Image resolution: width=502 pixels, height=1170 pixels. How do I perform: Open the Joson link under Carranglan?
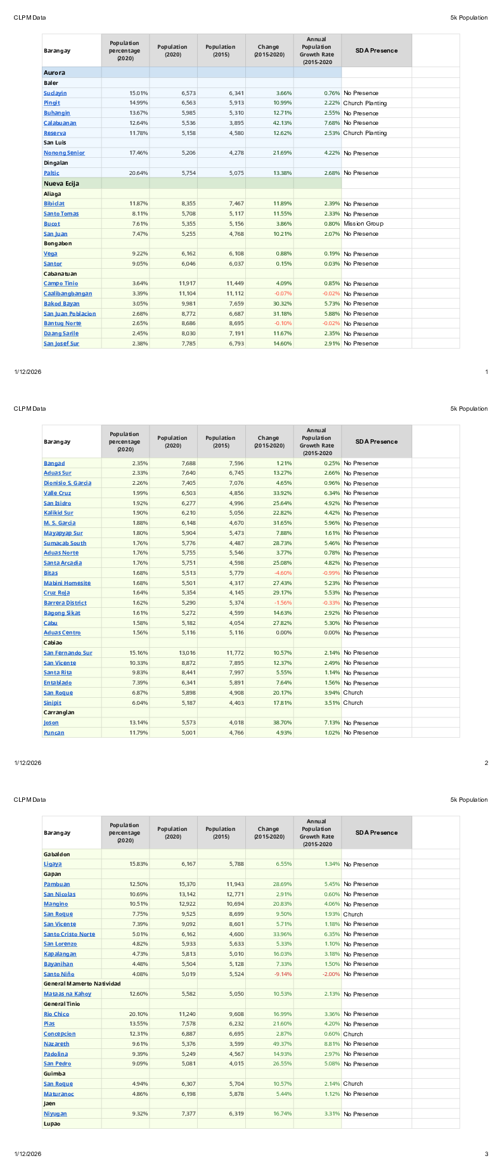51,723
